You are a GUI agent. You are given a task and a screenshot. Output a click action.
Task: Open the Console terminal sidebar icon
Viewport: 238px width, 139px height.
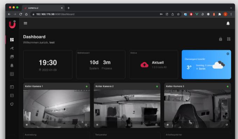(x=12, y=87)
